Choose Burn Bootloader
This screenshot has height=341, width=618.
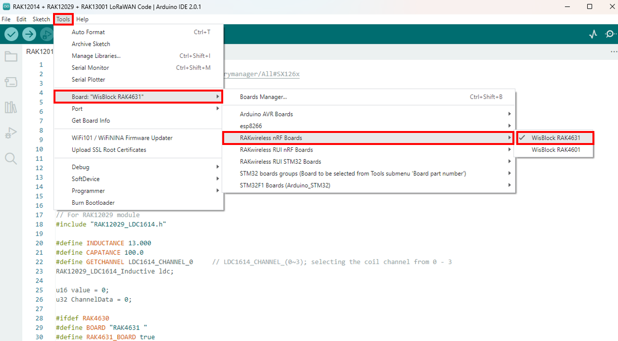point(138,203)
